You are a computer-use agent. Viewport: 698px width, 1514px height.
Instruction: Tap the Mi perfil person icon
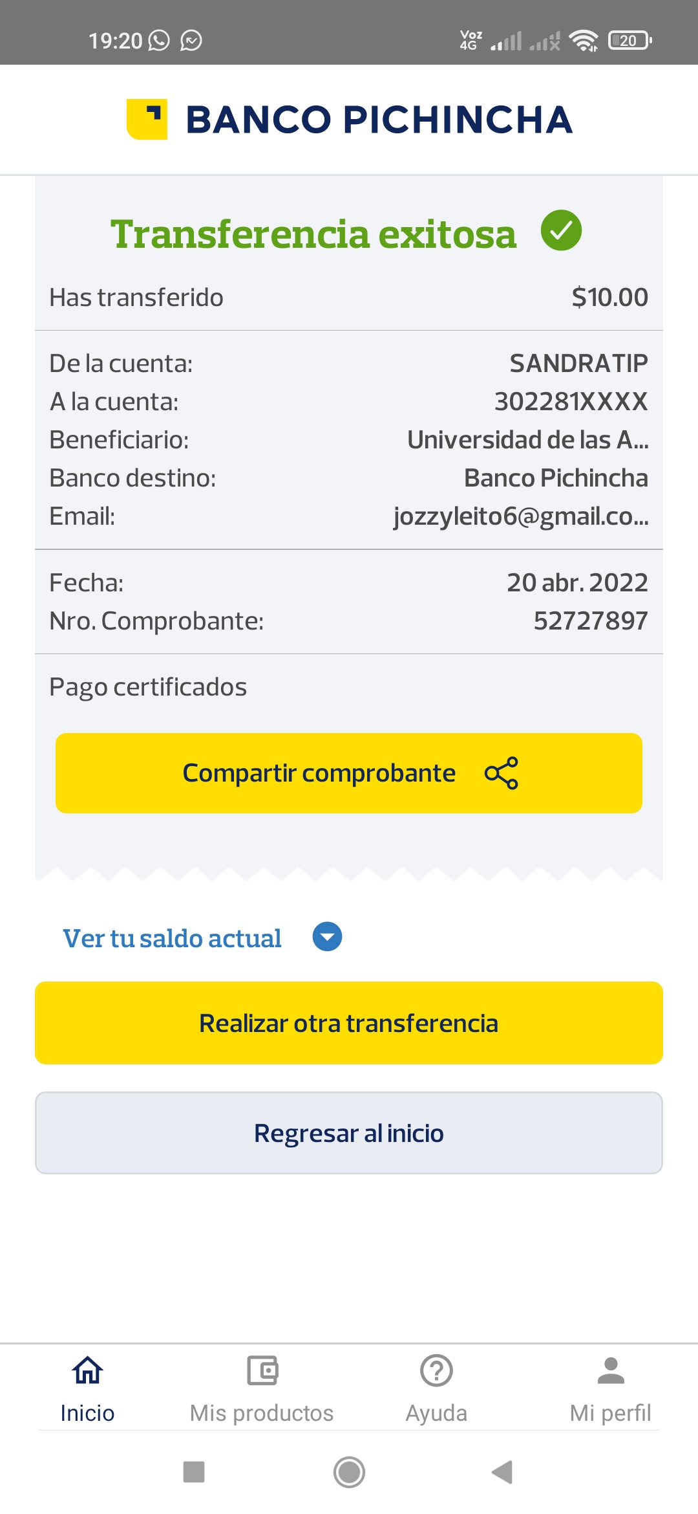(x=611, y=1370)
